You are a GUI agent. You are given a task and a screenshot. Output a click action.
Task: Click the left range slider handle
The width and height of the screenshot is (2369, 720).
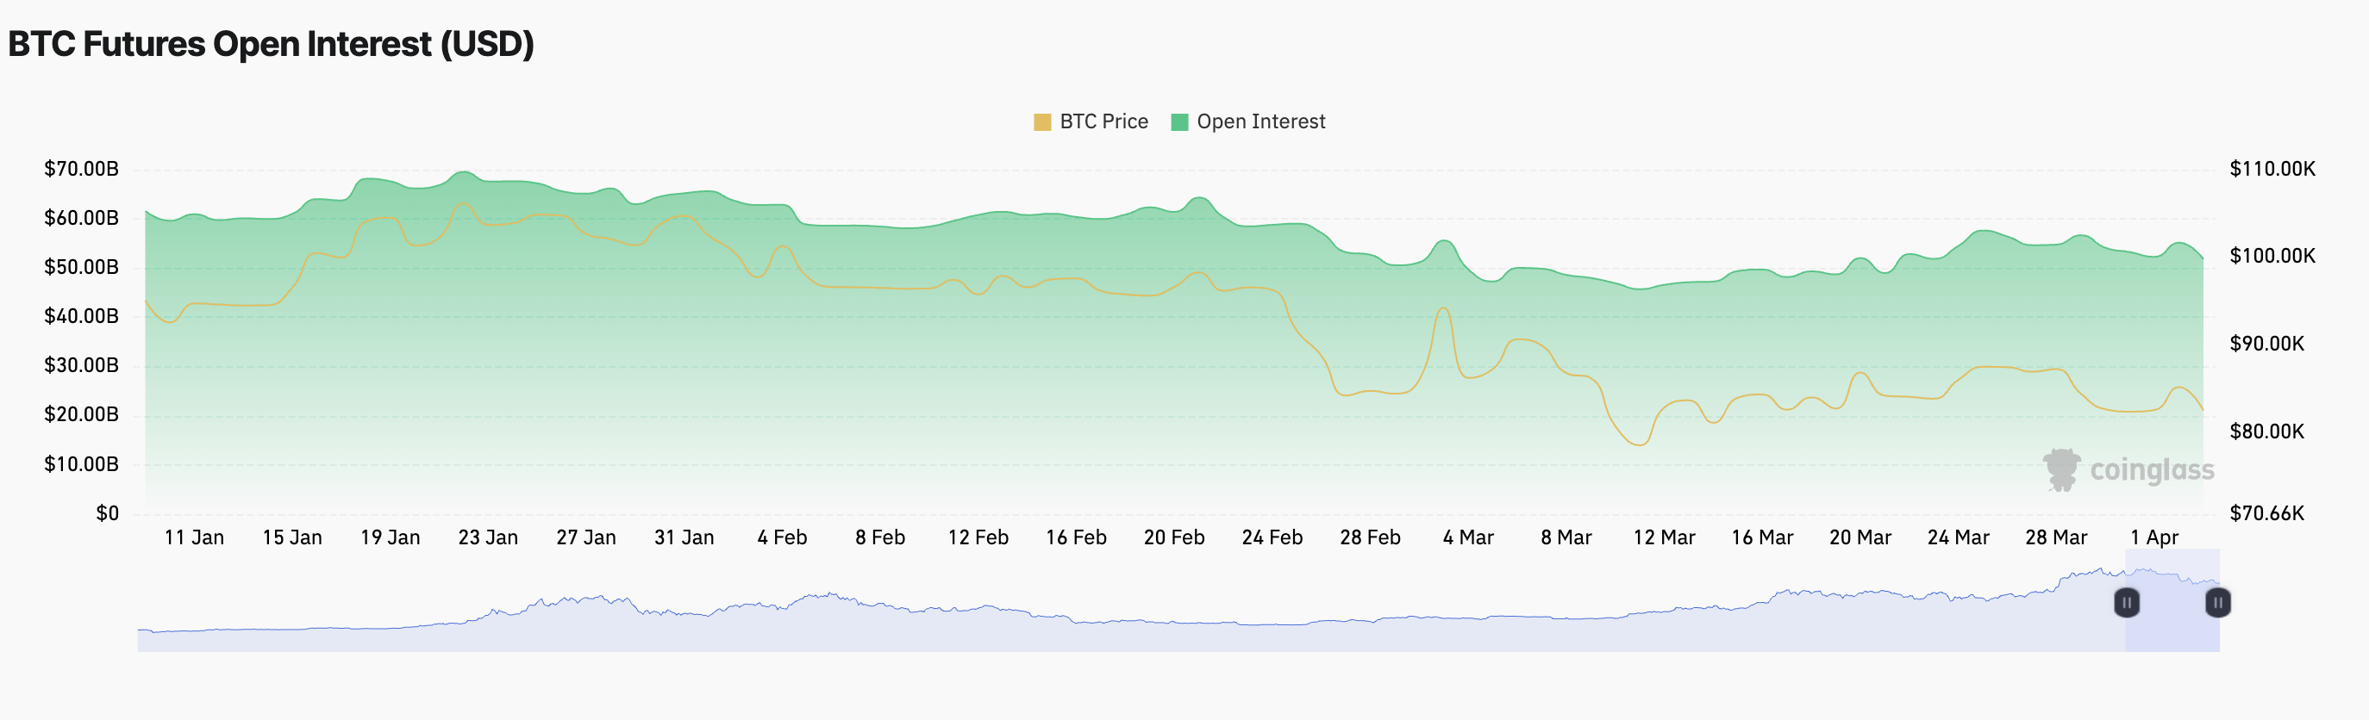(x=2126, y=603)
